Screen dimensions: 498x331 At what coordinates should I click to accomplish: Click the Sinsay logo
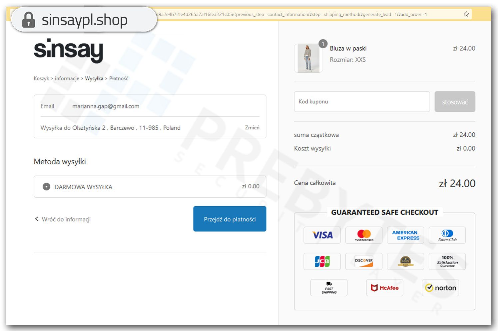click(69, 51)
